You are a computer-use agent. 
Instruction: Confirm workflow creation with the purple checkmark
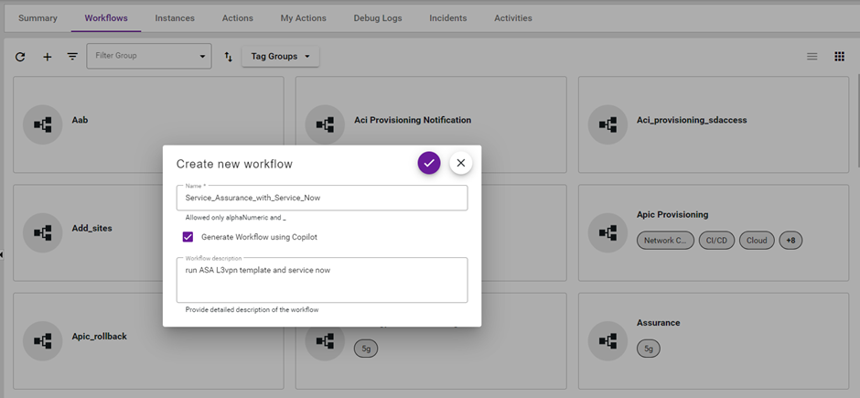pos(429,163)
